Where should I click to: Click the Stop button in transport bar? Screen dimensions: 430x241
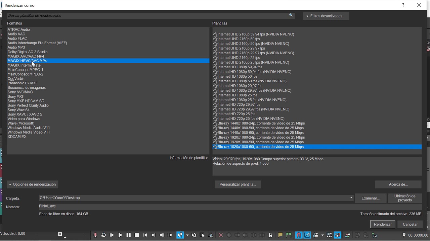[x=137, y=235]
